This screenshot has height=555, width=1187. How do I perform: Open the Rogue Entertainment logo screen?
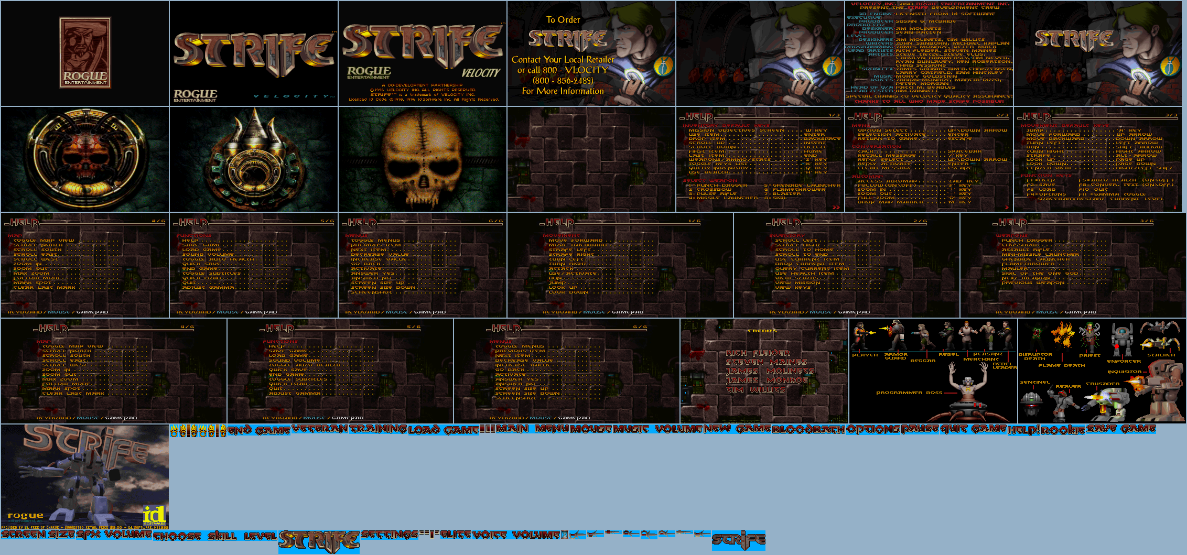85,53
